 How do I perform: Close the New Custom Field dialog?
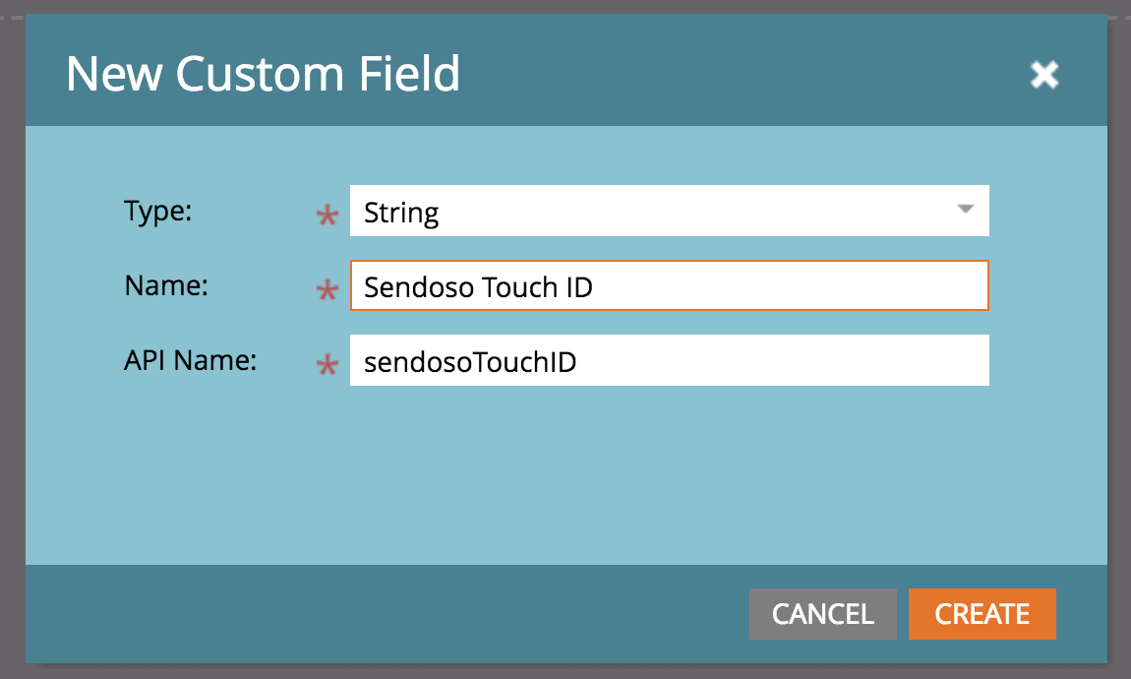1043,75
